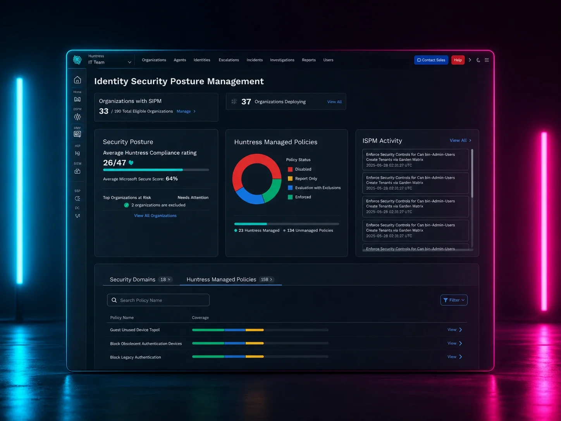Click the chevron beside ISPM Activity View All
The width and height of the screenshot is (561, 421).
[470, 140]
